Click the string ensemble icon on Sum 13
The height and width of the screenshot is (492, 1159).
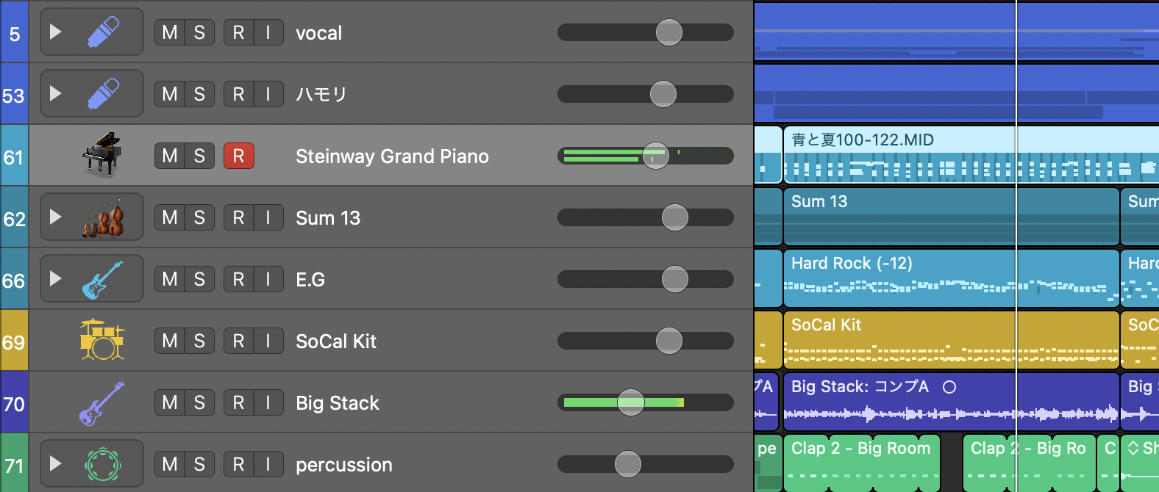point(103,217)
